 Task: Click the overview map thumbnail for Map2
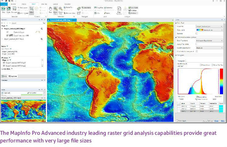click(x=23, y=111)
